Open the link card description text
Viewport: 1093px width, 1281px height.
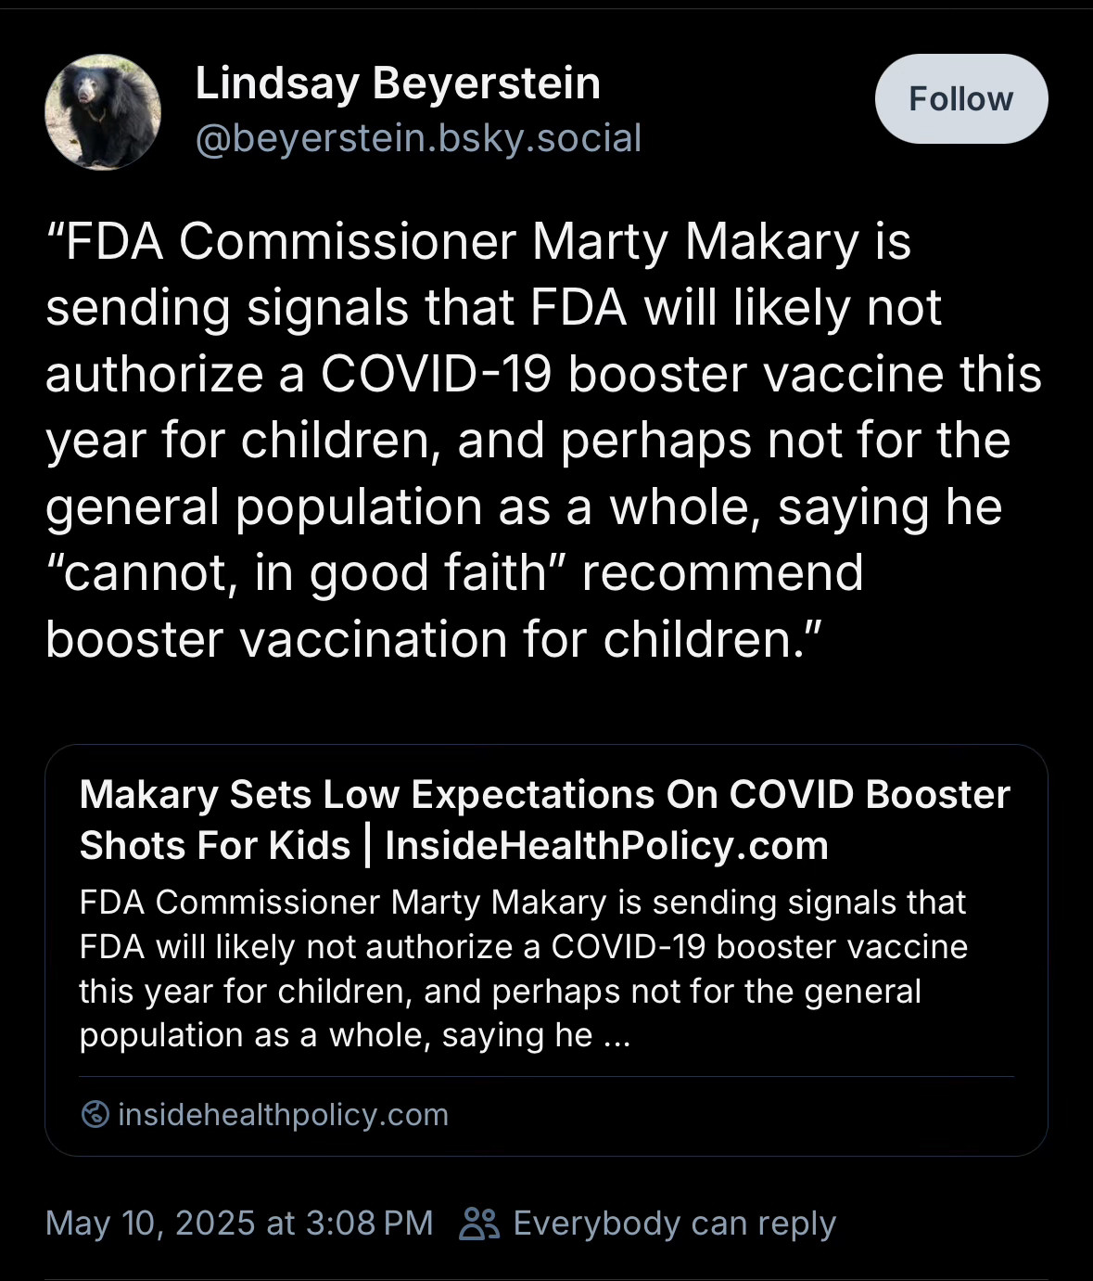[x=524, y=968]
